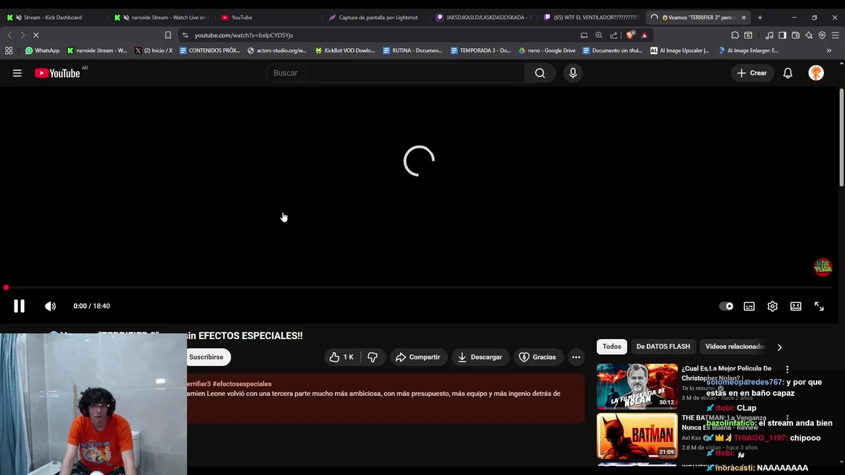Click the Gracias button

point(537,357)
